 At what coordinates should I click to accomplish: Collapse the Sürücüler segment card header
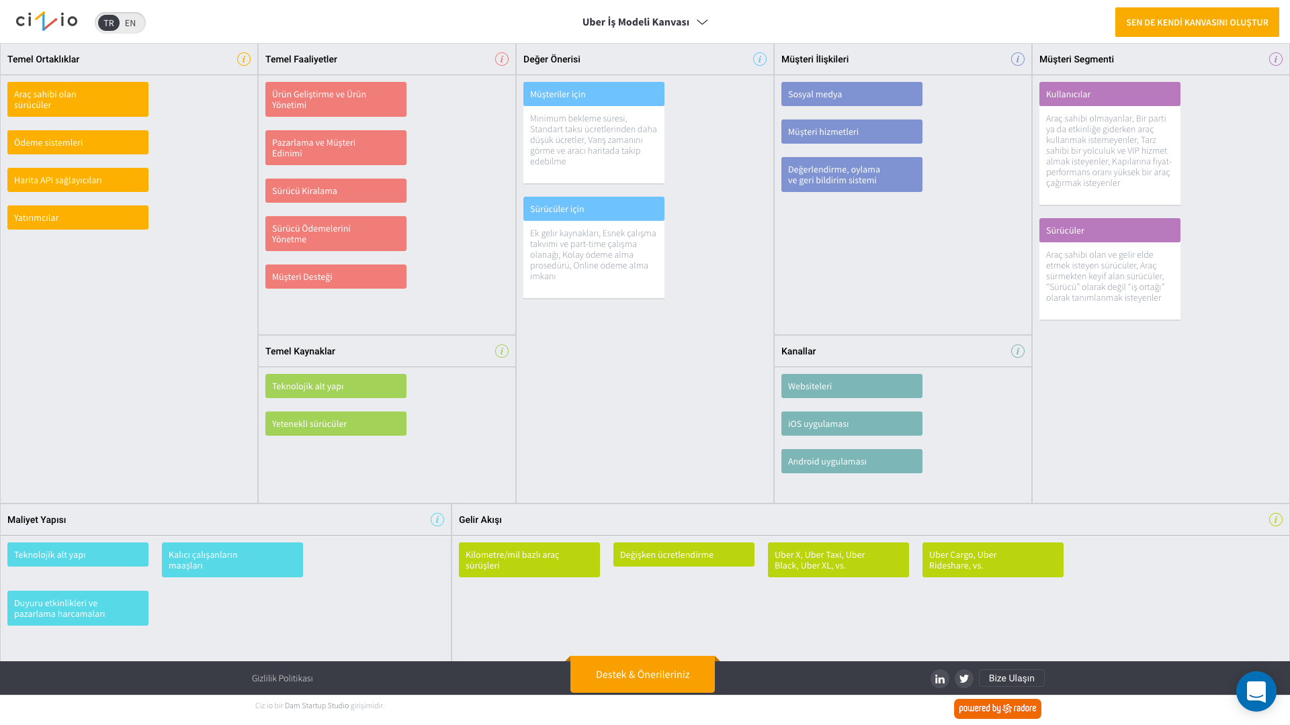[x=1109, y=230]
